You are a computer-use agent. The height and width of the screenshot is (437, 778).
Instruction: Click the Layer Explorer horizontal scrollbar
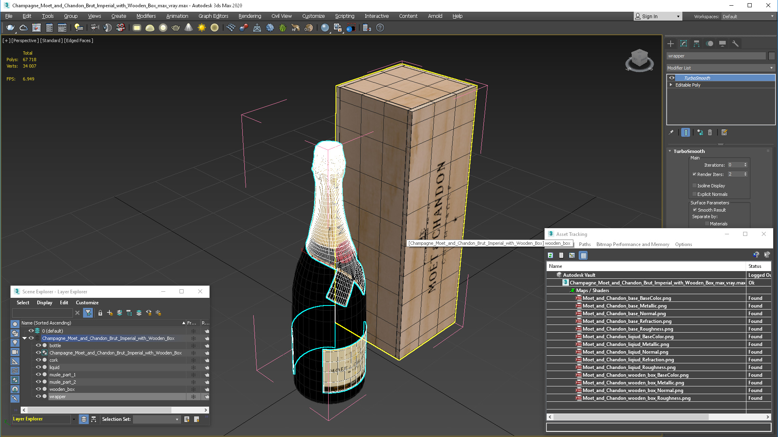pyautogui.click(x=115, y=410)
